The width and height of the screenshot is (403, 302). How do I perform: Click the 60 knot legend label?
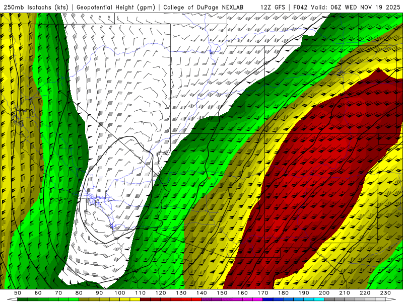(38, 293)
